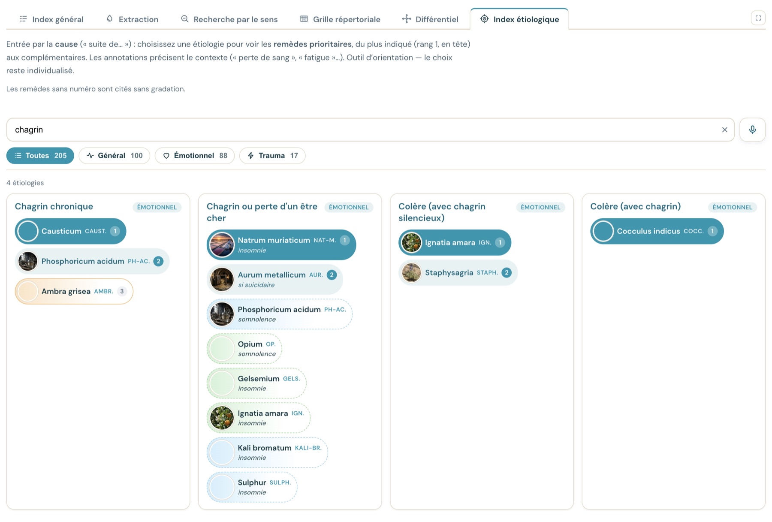Select Aurum metallicum thumbnail
The height and width of the screenshot is (522, 772).
tap(222, 279)
